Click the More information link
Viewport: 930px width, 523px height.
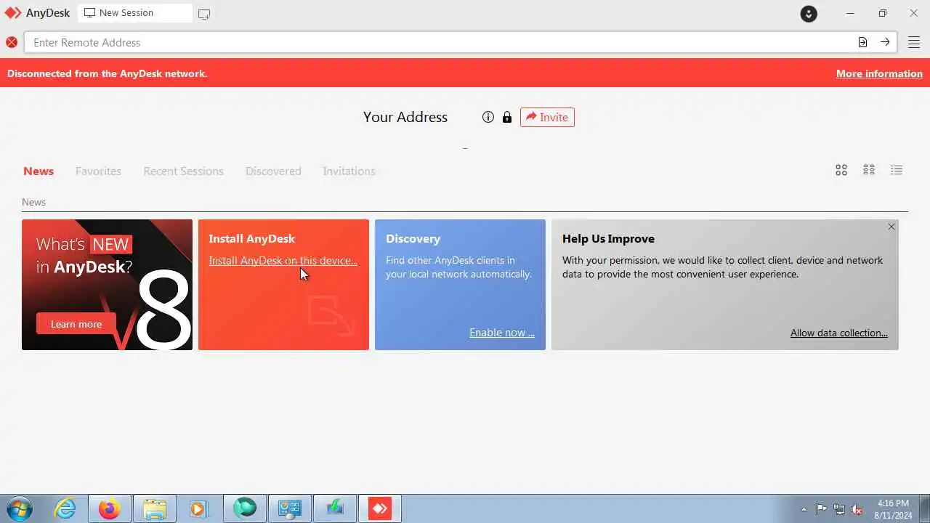pos(879,73)
